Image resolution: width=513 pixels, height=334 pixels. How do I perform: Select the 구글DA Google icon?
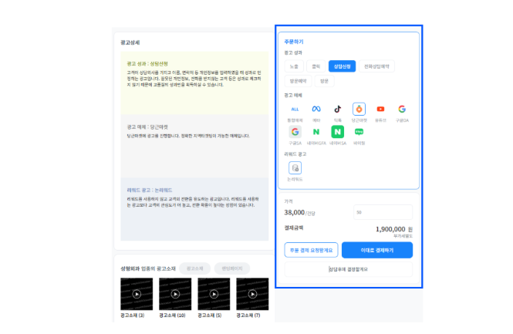(x=402, y=110)
